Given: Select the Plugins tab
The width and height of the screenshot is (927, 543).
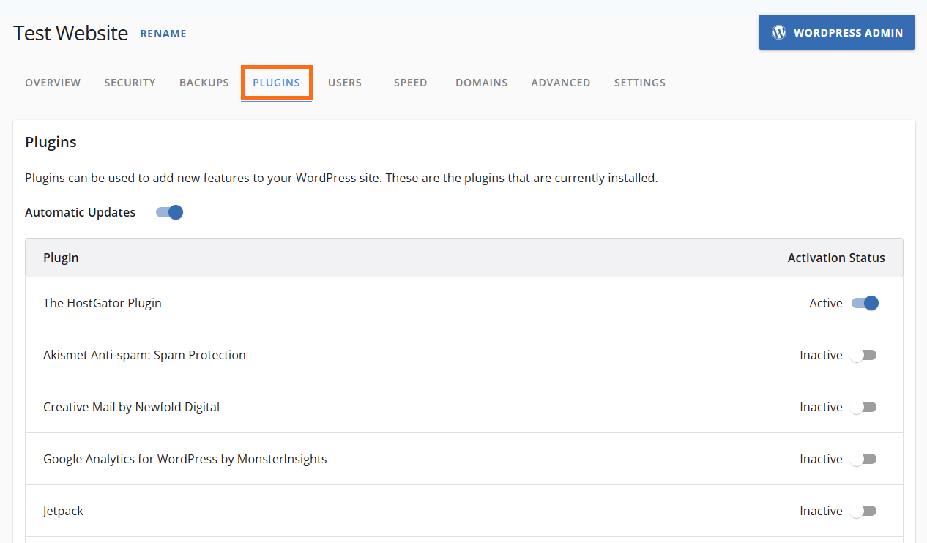Looking at the screenshot, I should [277, 83].
